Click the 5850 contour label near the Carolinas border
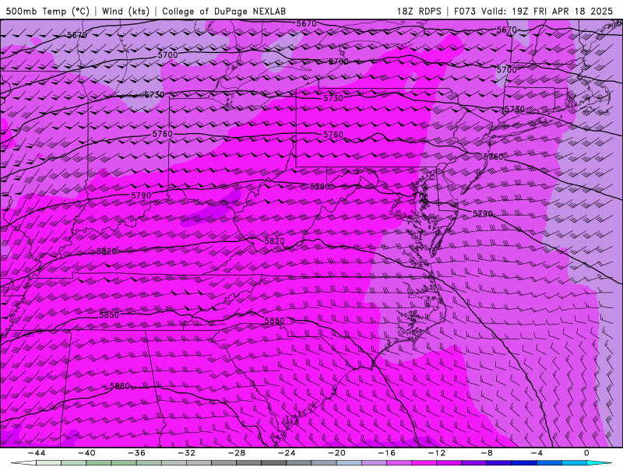623x467 pixels. point(275,321)
